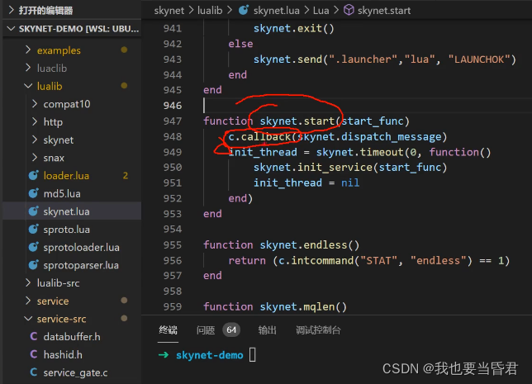
Task: Switch to the 输出 tab
Action: [x=267, y=330]
